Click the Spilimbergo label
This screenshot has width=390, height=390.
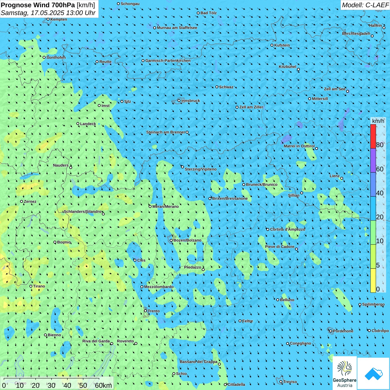tap(373, 304)
